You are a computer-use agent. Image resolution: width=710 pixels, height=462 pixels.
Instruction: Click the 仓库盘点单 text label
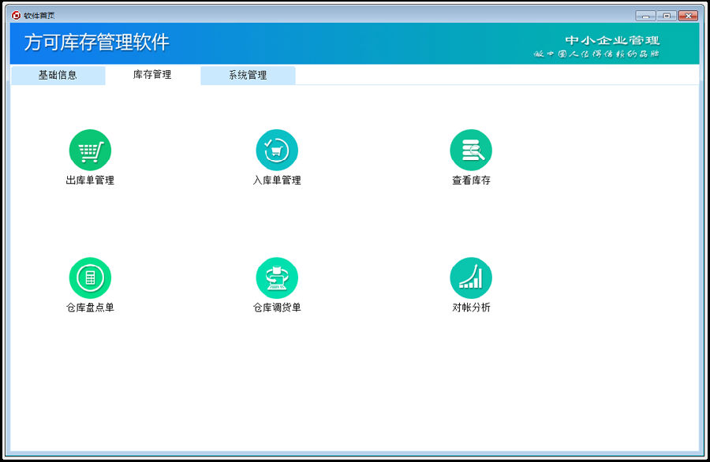click(90, 307)
